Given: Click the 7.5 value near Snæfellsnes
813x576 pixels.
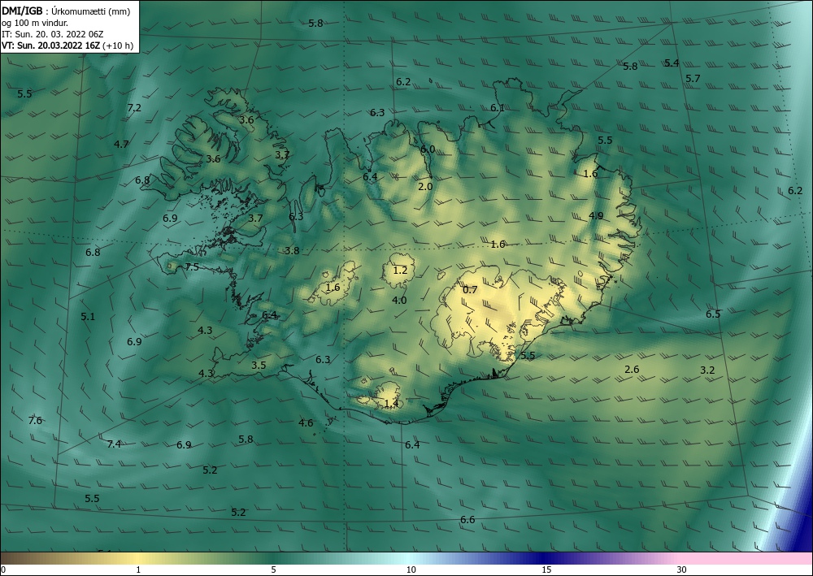Looking at the screenshot, I should coord(192,267).
